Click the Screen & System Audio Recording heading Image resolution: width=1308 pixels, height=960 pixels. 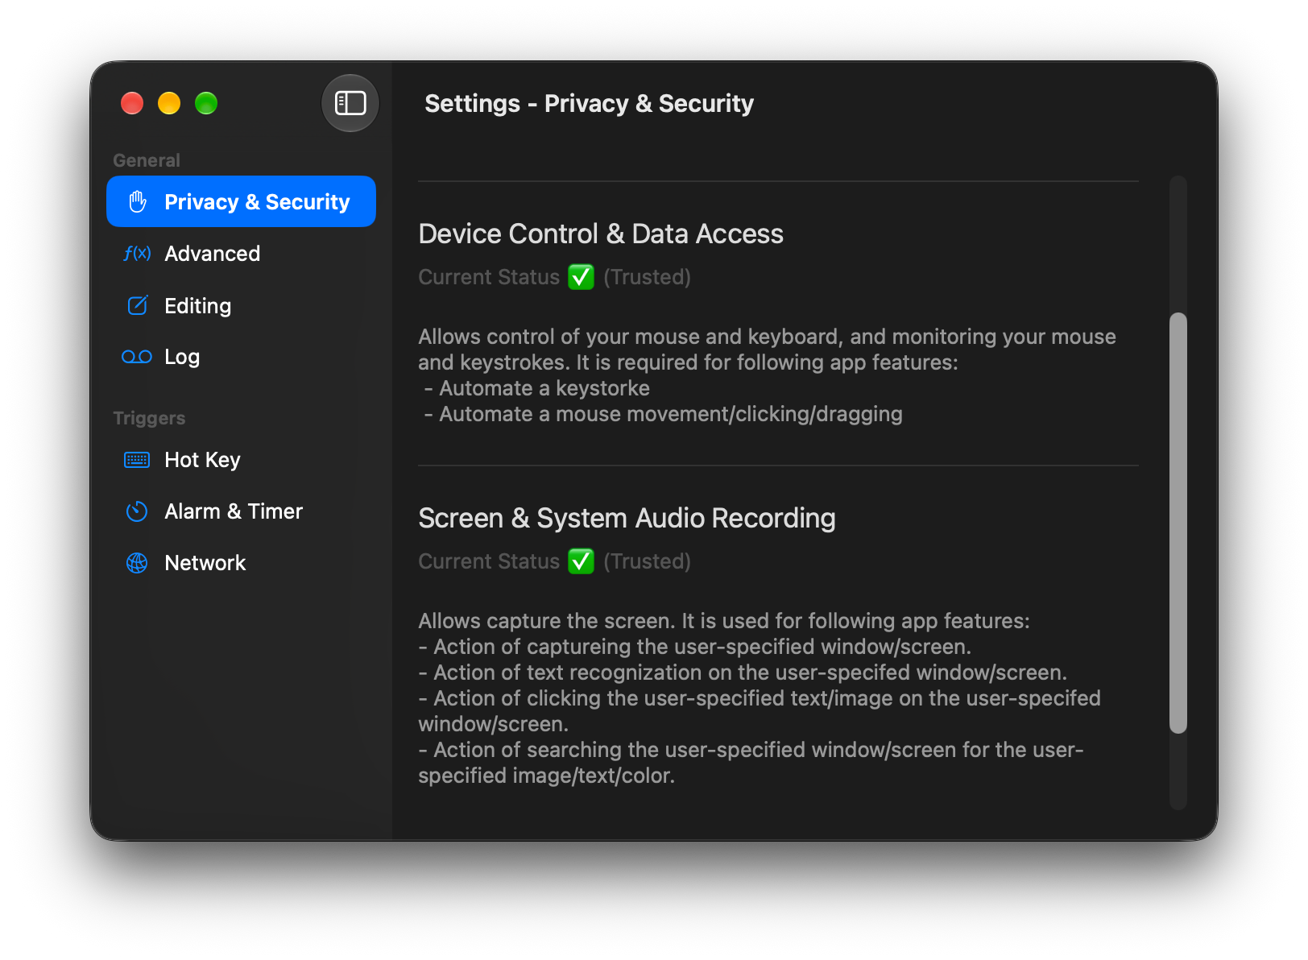click(x=627, y=518)
